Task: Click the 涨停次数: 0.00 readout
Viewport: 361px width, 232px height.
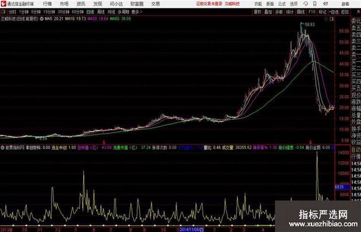Action: pyautogui.click(x=164, y=147)
